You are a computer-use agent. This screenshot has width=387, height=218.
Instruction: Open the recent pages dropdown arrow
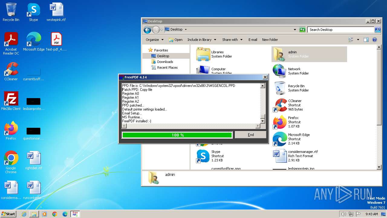click(161, 30)
